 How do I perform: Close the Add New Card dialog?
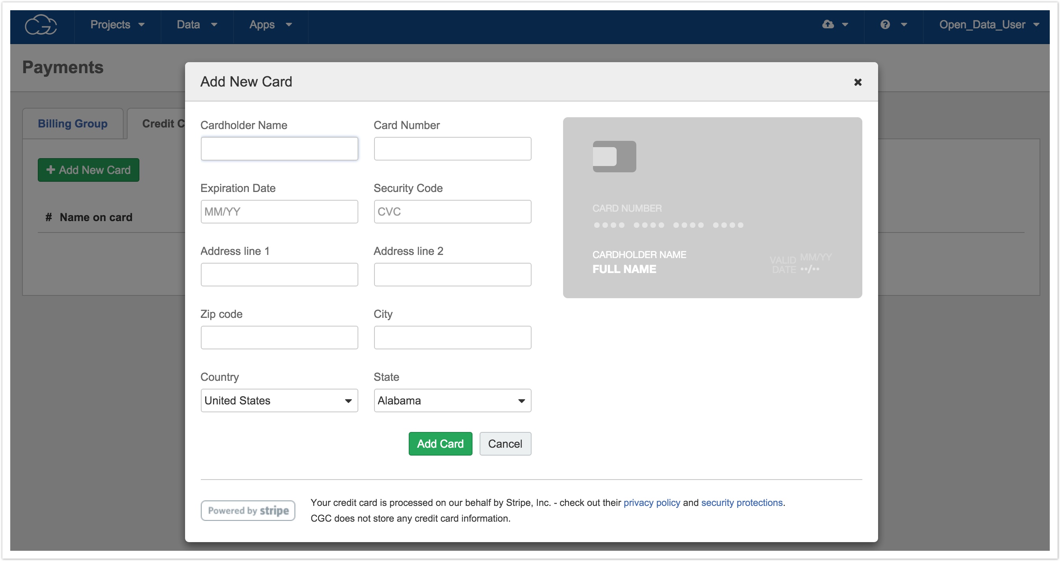(x=858, y=82)
